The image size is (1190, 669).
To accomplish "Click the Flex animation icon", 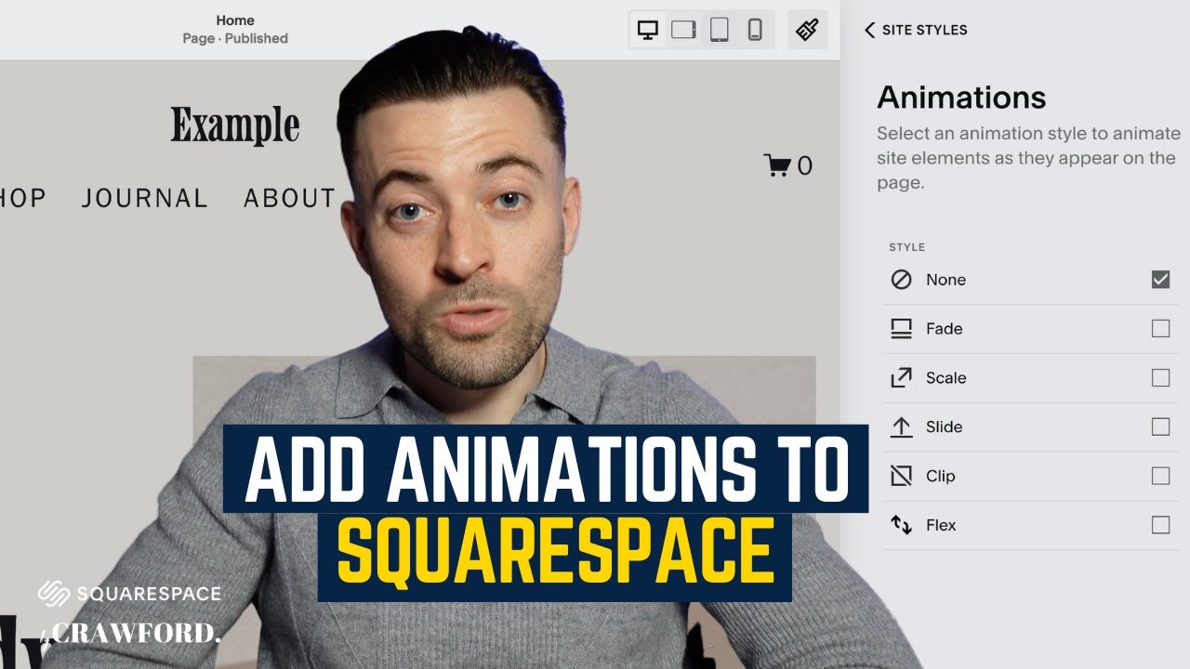I will (901, 525).
